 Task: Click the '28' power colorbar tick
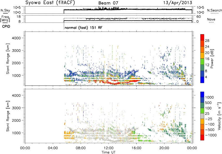coord(207,41)
